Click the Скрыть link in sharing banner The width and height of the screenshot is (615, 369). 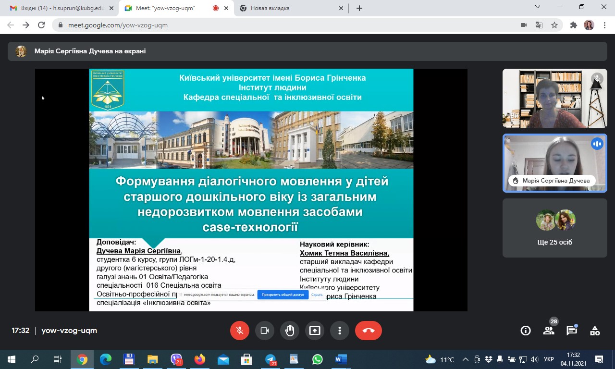tap(317, 295)
